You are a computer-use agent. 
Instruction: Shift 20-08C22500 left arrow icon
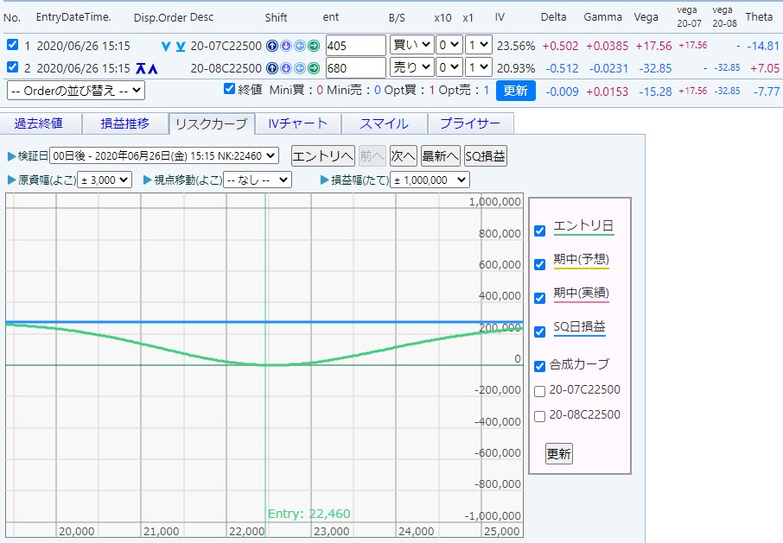(x=300, y=68)
